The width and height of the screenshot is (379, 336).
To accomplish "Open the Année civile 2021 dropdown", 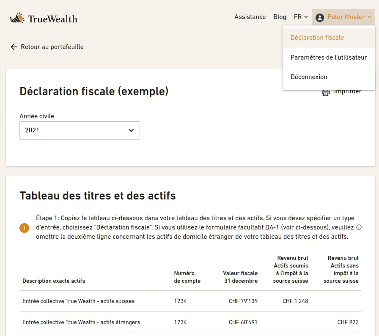I will (80, 131).
